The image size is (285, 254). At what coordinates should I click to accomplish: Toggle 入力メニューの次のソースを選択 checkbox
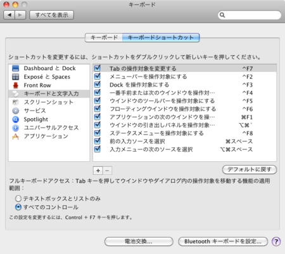pos(98,149)
